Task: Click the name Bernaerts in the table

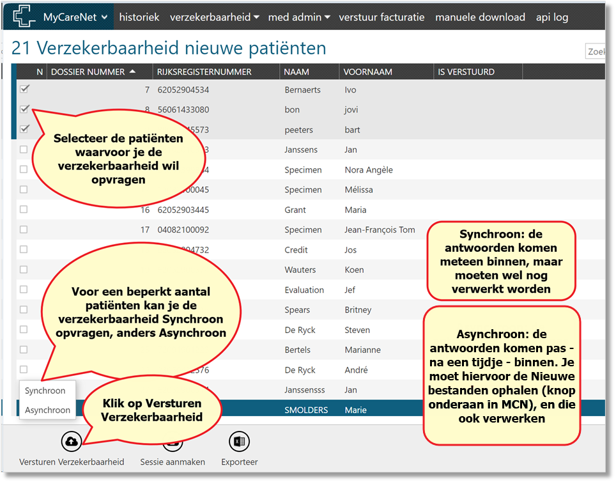Action: click(x=302, y=89)
